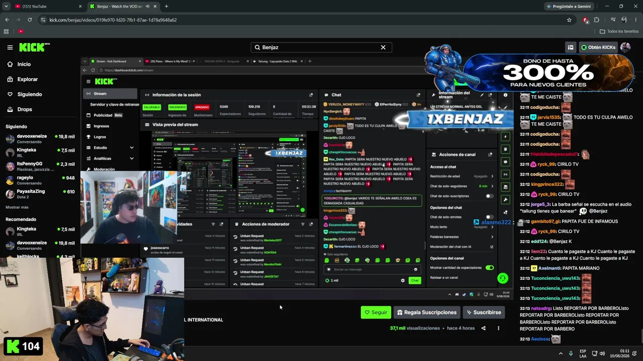
Task: Toggle Chat de solo-emotes in stream video
Action: [x=489, y=217]
